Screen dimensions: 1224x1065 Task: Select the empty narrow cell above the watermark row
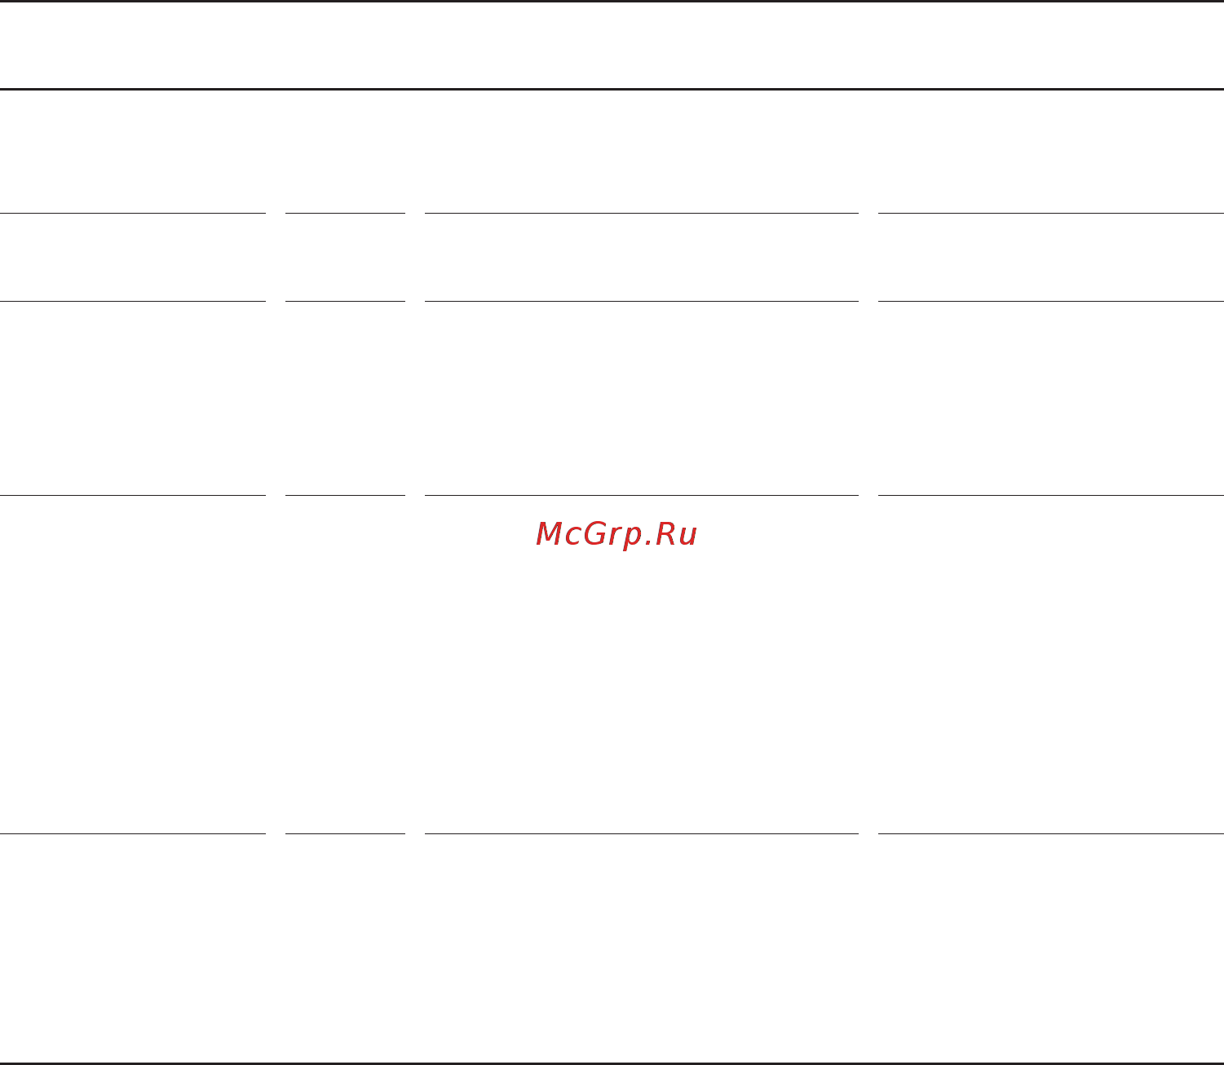pos(345,398)
